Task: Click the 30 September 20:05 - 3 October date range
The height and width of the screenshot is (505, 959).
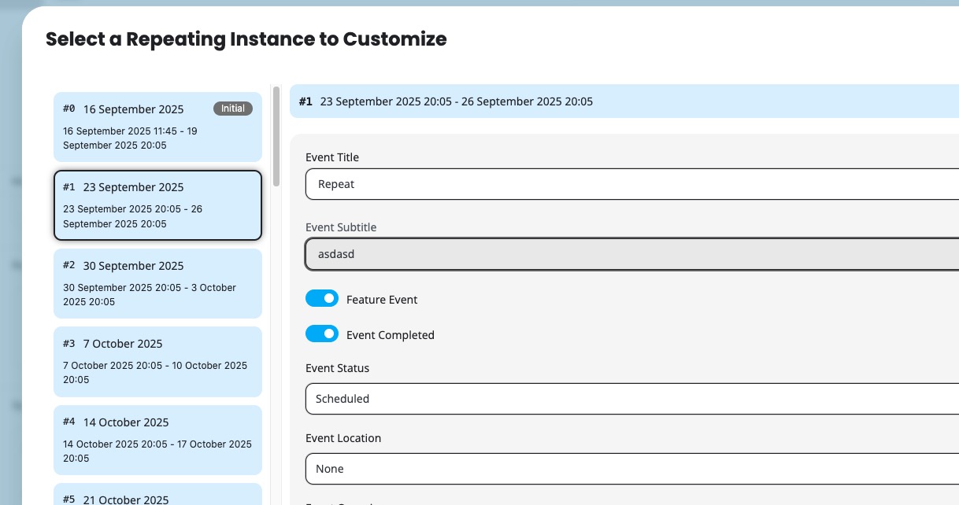Action: [150, 295]
